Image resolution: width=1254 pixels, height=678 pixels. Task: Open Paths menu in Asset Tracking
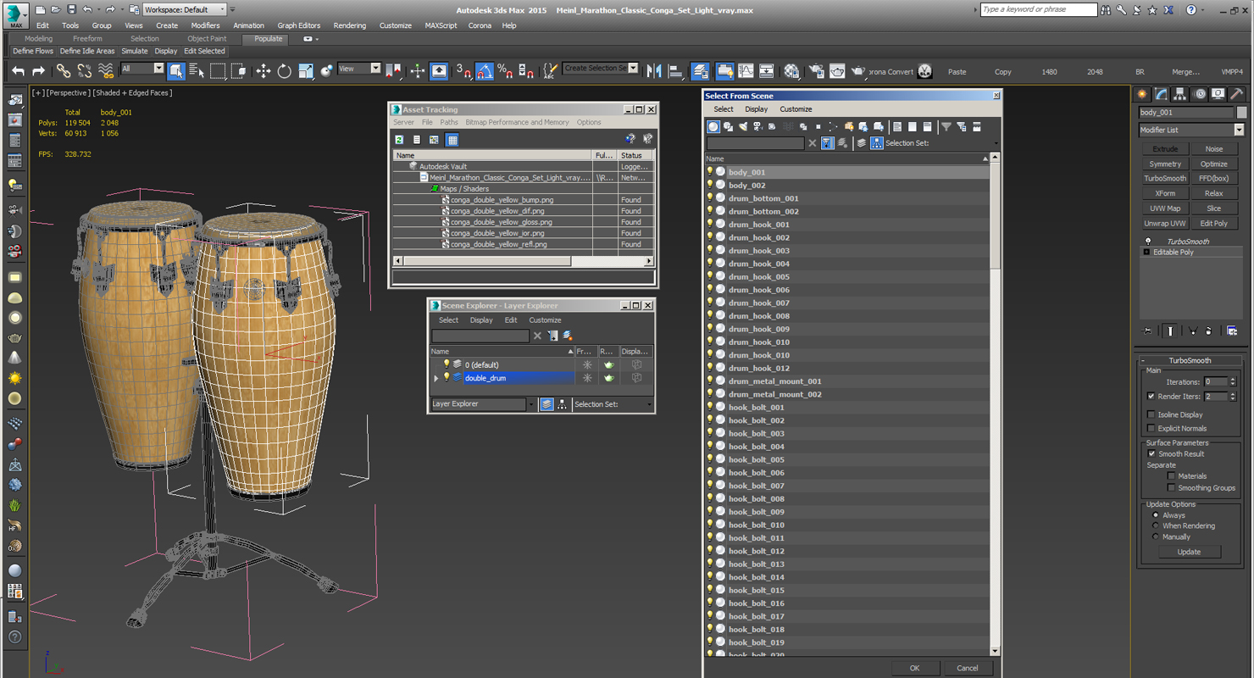[x=449, y=122]
